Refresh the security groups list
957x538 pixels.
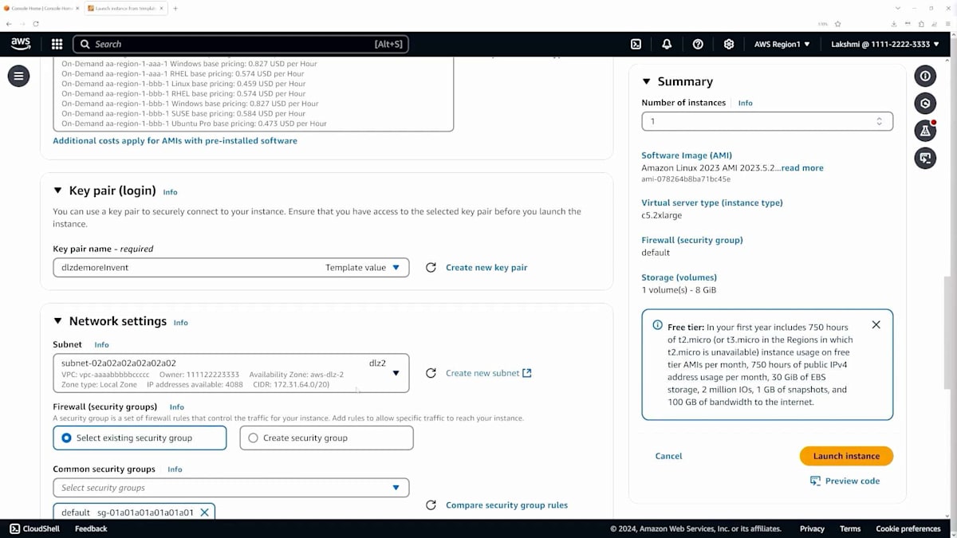(x=431, y=505)
